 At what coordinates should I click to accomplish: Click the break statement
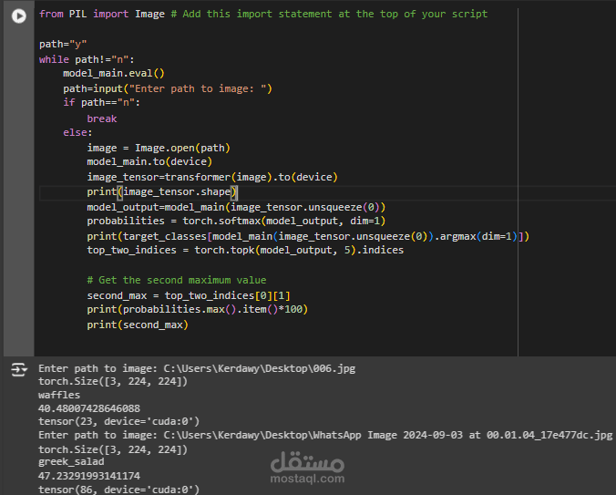[x=102, y=119]
